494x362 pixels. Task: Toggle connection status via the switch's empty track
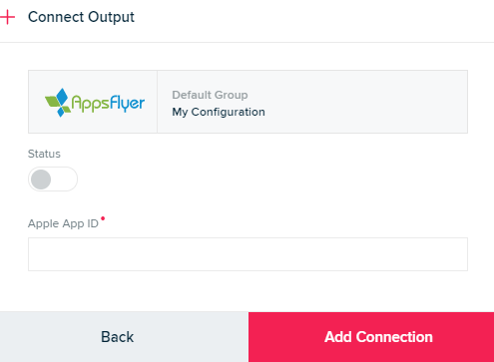coord(64,180)
